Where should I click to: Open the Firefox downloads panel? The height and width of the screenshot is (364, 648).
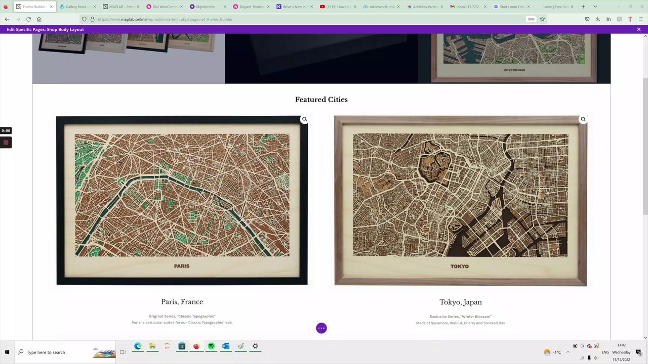click(597, 19)
